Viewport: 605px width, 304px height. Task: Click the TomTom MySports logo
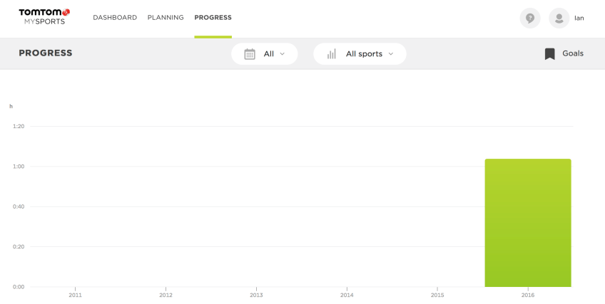coord(44,17)
